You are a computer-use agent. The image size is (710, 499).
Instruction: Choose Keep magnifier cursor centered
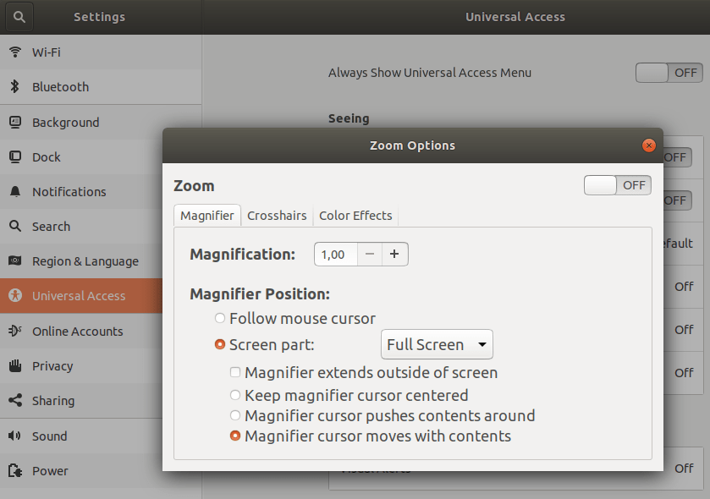(x=235, y=395)
